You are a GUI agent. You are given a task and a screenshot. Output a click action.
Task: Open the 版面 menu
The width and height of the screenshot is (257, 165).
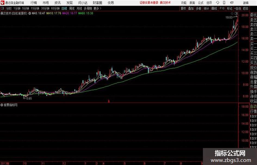pos(192,3)
